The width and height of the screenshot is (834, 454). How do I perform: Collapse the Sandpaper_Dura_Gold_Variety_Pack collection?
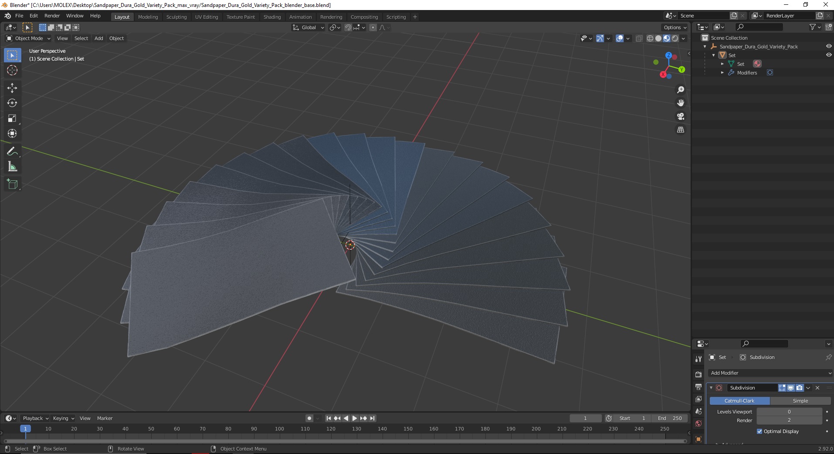tap(705, 47)
